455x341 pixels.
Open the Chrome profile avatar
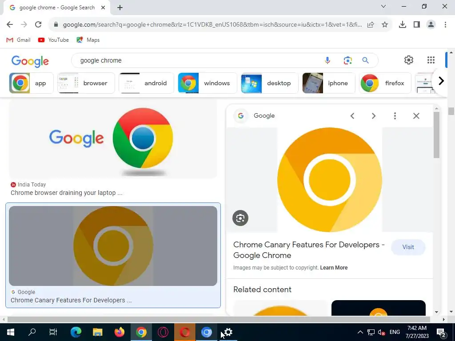click(x=431, y=25)
